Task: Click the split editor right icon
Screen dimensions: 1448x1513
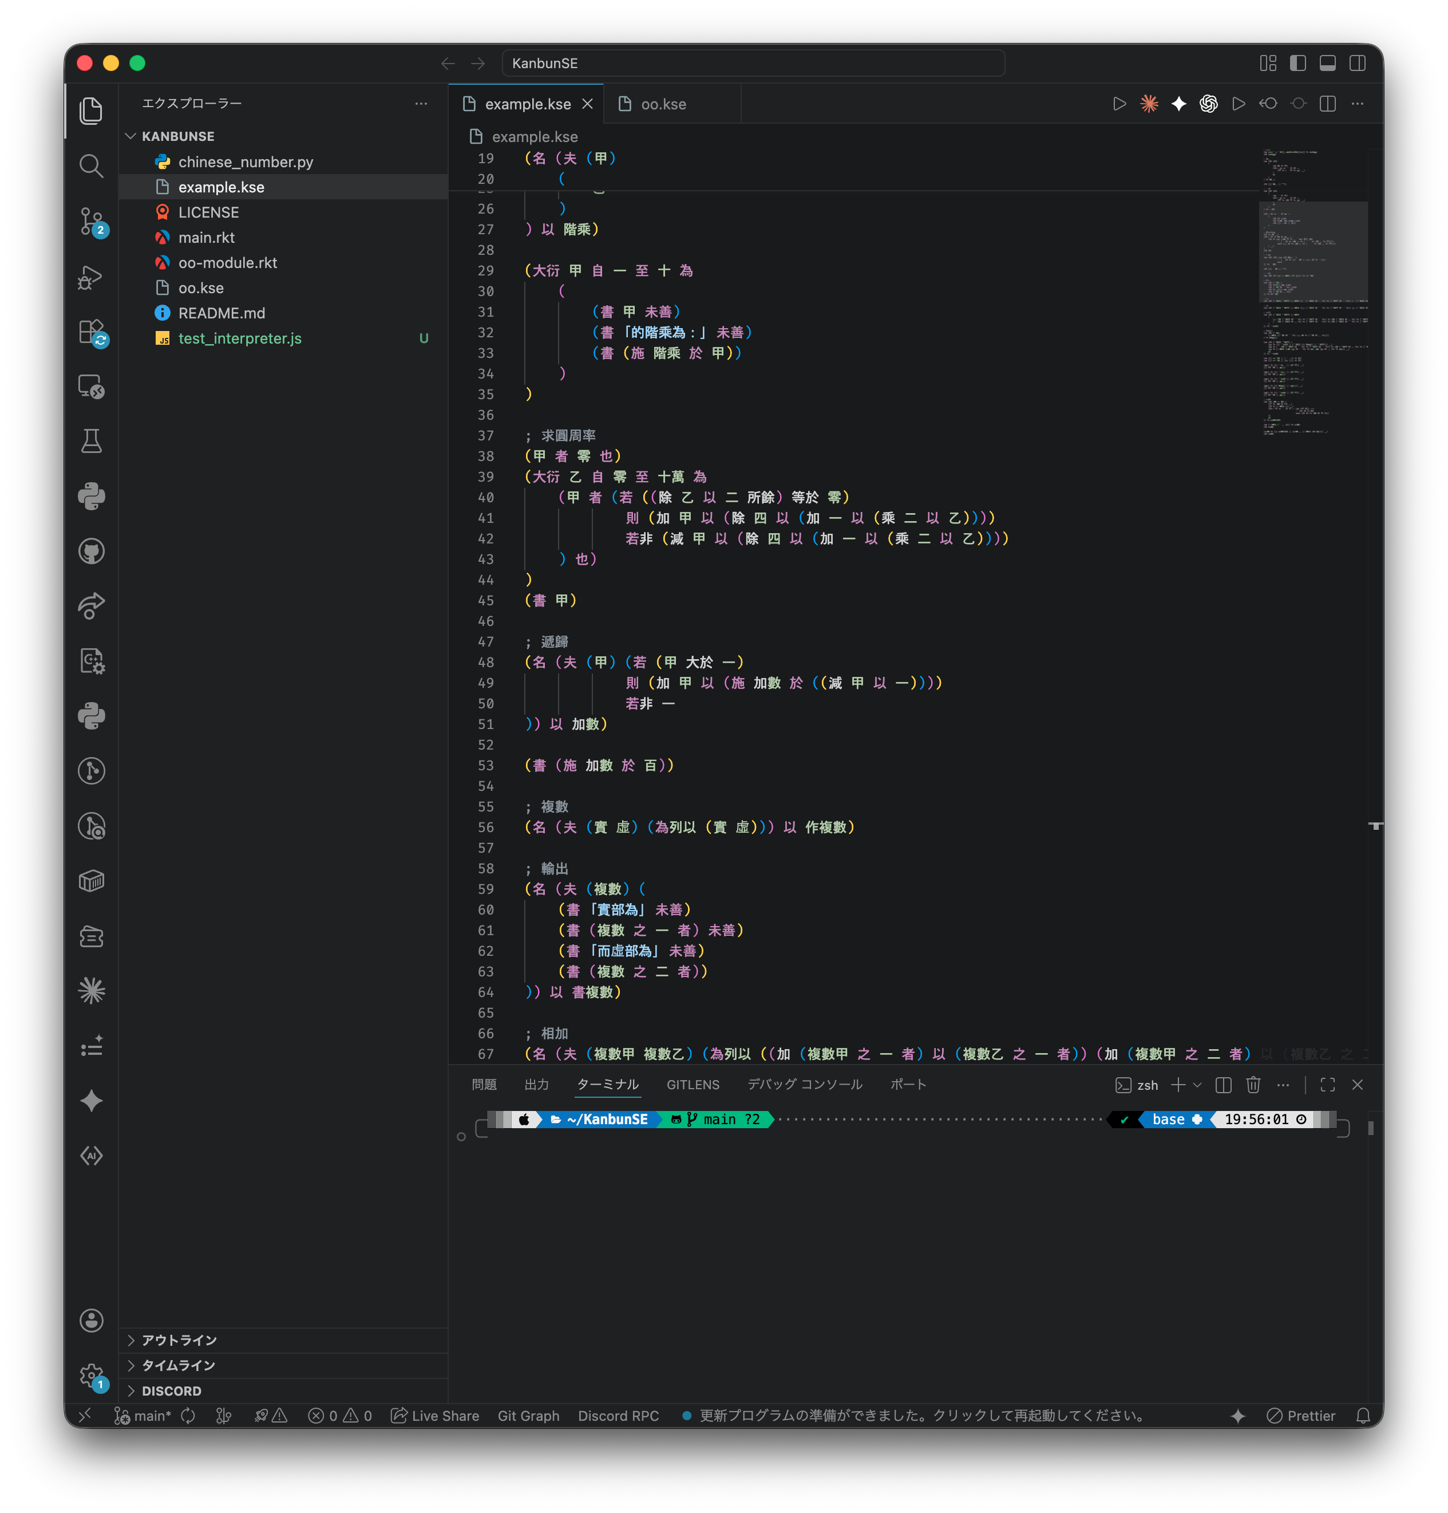Action: click(1327, 104)
